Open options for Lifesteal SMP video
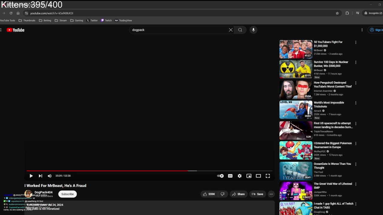 click(356, 184)
